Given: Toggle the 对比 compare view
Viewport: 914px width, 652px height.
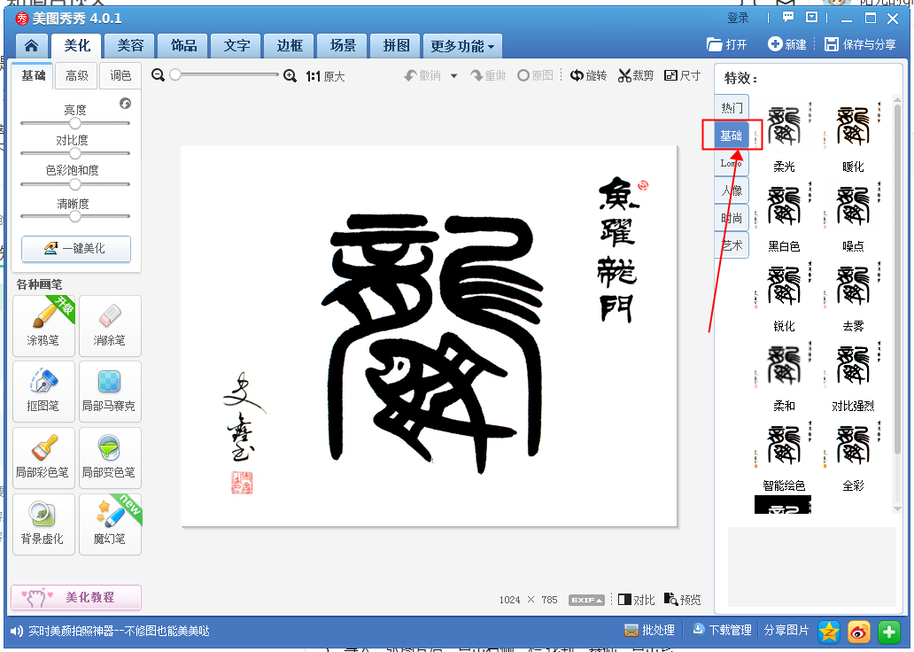Looking at the screenshot, I should click(637, 600).
